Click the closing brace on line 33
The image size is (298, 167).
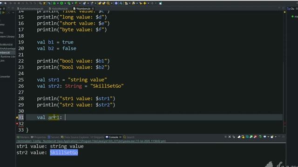pos(27,130)
